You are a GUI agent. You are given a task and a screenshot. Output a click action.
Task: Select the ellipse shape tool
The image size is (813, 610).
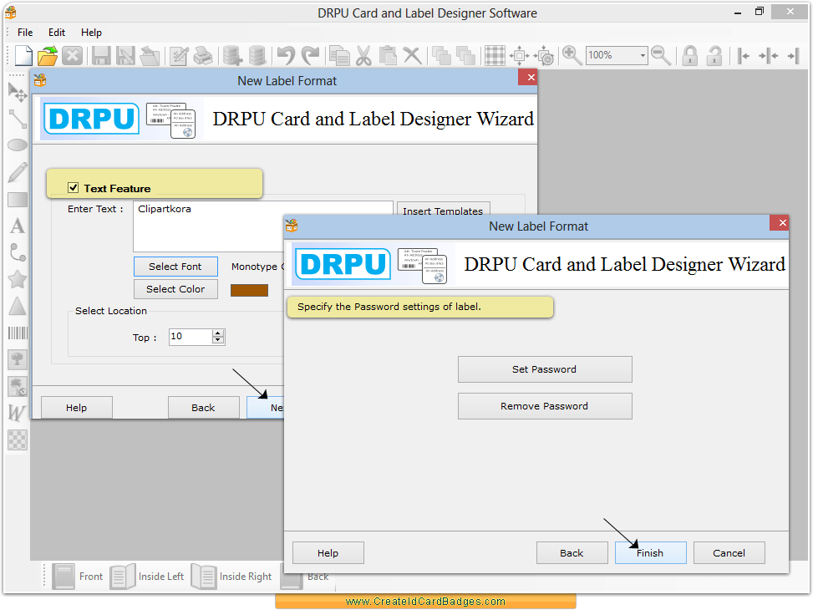click(18, 145)
